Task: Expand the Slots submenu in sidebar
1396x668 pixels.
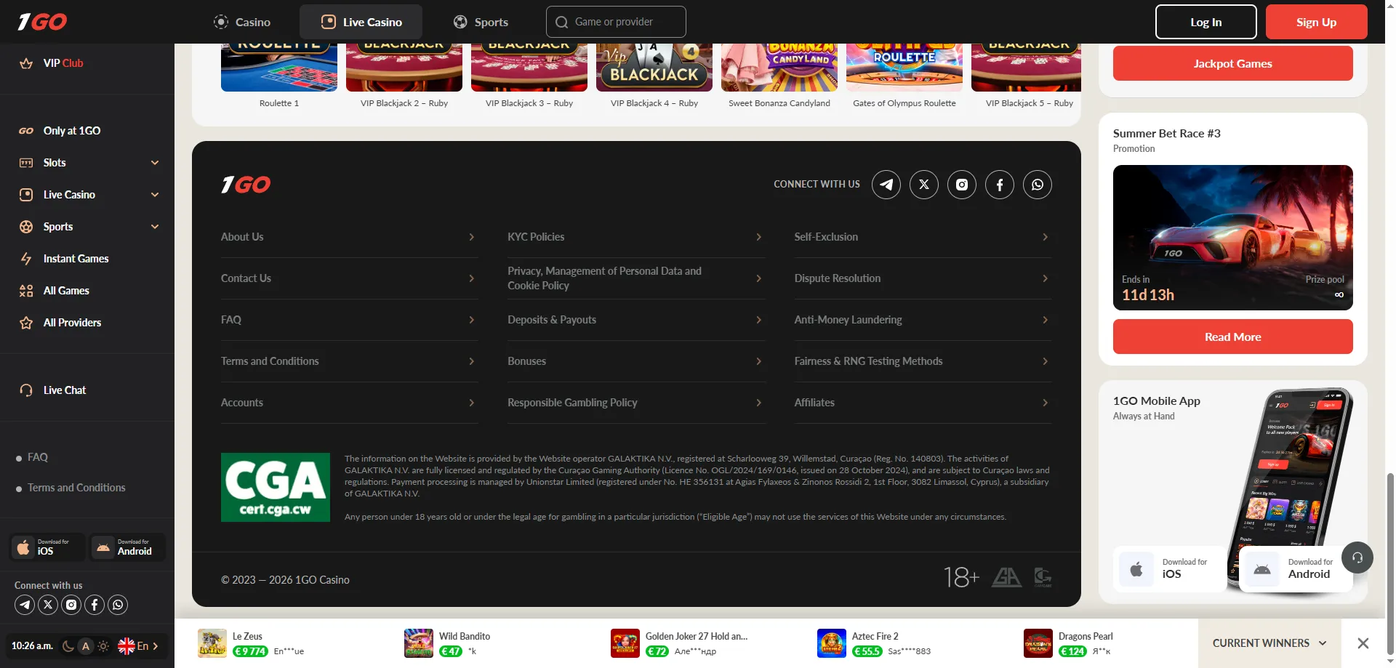Action: pyautogui.click(x=155, y=163)
